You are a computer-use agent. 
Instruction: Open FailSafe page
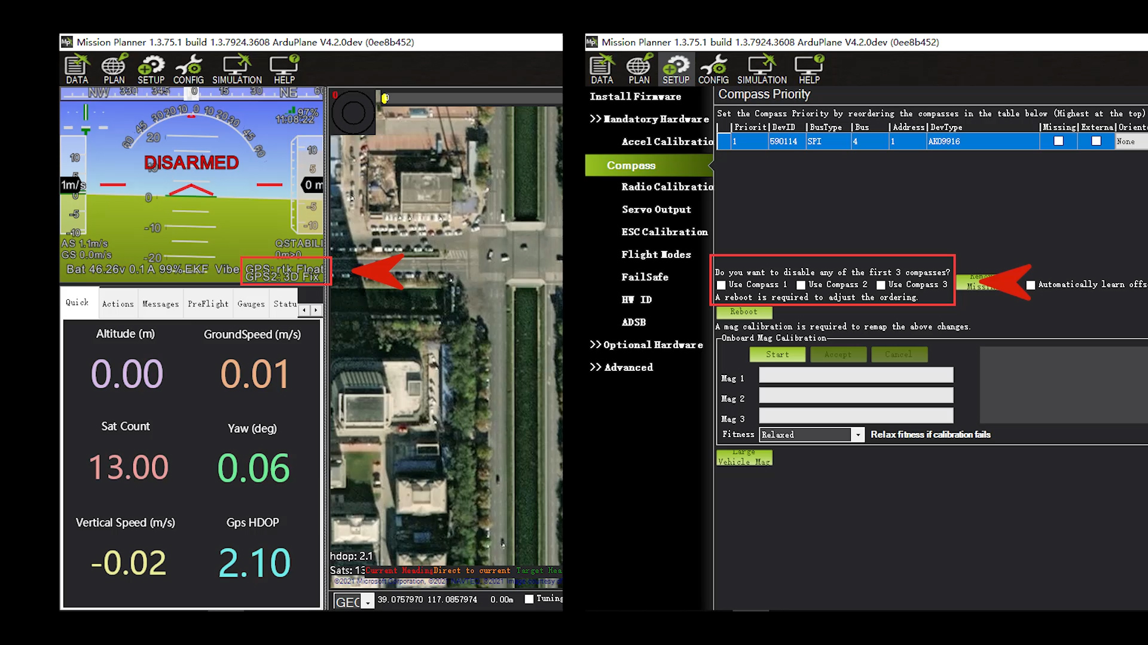coord(645,277)
